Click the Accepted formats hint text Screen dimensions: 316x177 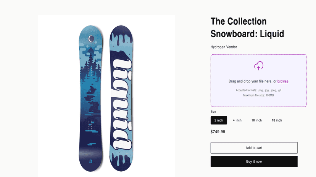click(x=259, y=90)
